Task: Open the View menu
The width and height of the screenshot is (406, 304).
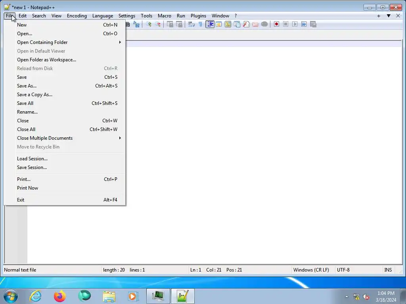Action: (x=56, y=16)
